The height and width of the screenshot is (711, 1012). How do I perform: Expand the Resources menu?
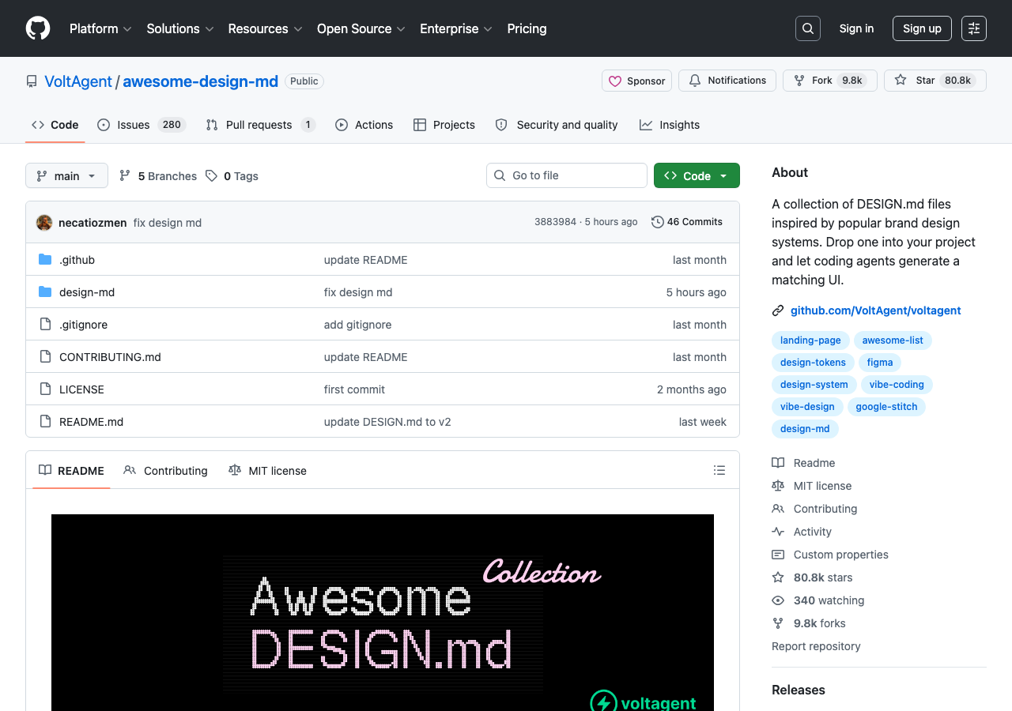tap(265, 28)
